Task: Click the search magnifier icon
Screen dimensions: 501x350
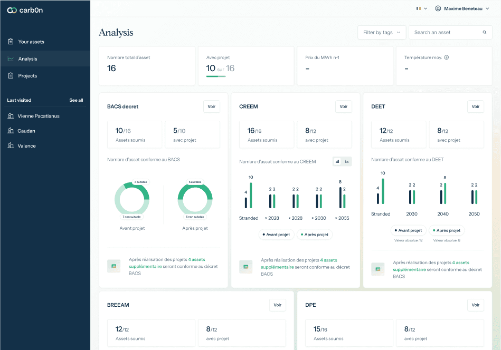Action: tap(485, 33)
